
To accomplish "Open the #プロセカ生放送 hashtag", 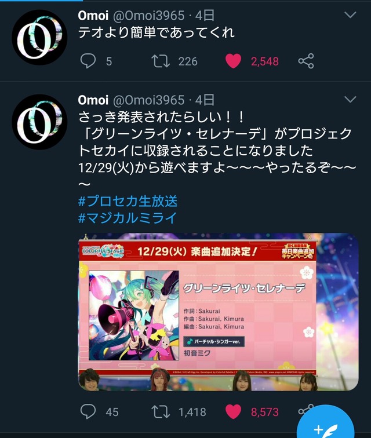I will click(x=128, y=201).
